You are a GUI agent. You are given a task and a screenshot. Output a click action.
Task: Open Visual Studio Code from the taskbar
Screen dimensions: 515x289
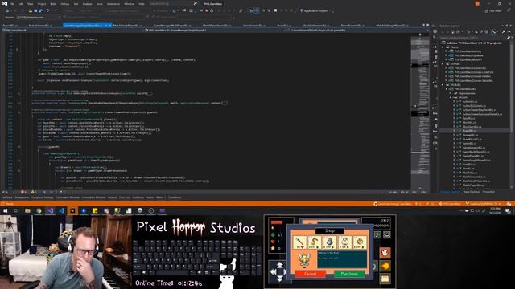61,210
